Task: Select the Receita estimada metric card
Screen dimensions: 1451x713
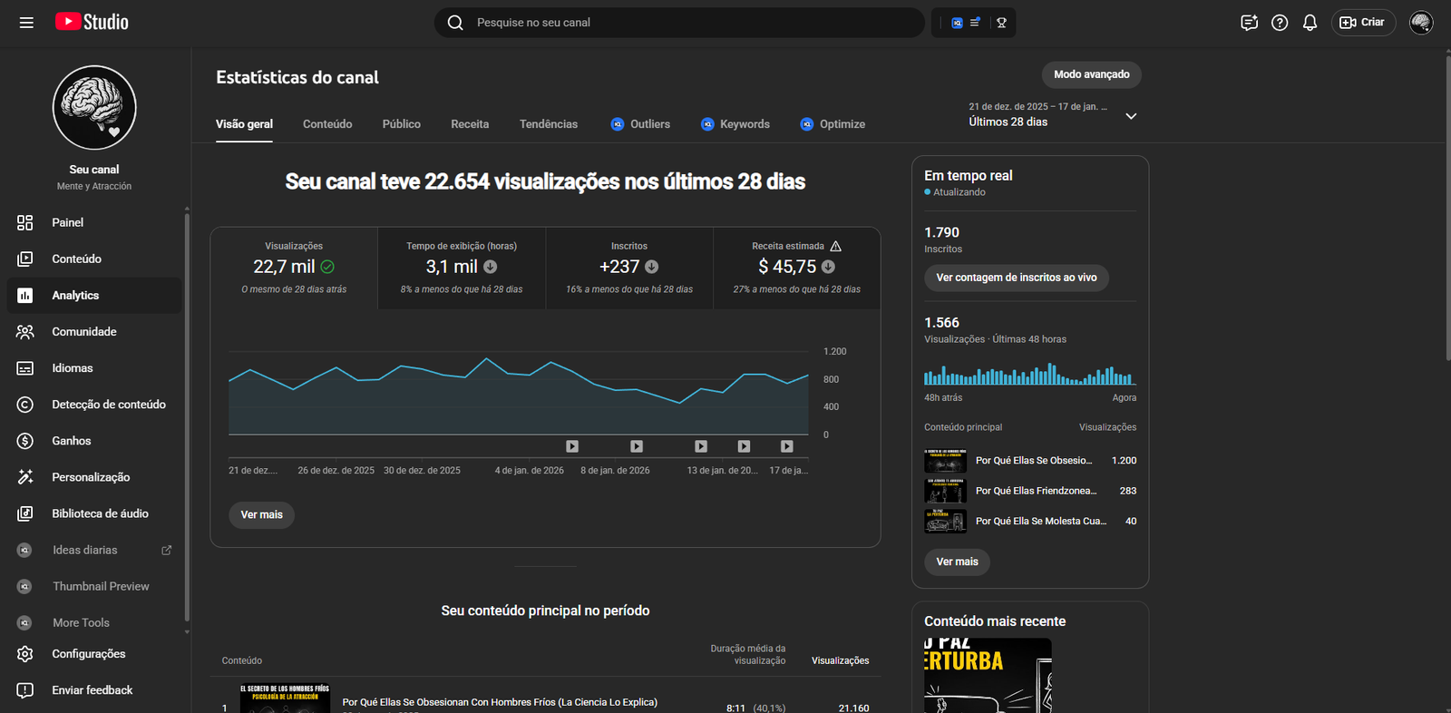Action: point(796,268)
